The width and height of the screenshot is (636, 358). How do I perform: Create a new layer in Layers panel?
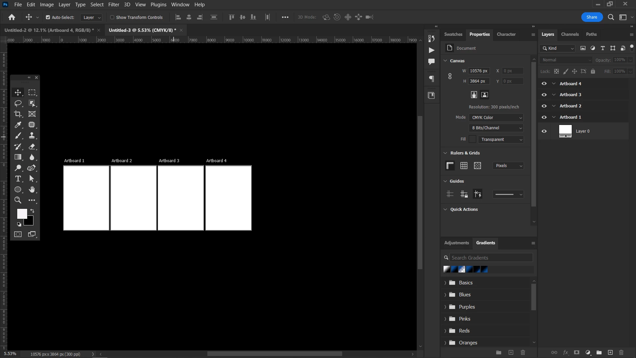click(610, 352)
